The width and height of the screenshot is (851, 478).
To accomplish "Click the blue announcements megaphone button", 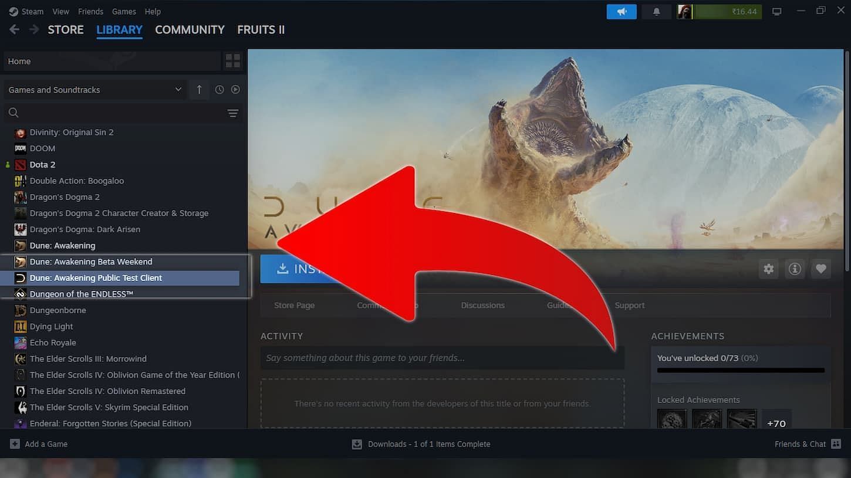I will coord(622,12).
